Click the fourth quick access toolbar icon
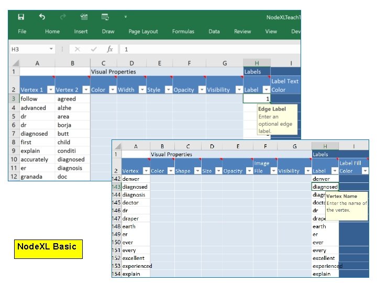Screen dimensions: 377x283 pyautogui.click(x=84, y=17)
